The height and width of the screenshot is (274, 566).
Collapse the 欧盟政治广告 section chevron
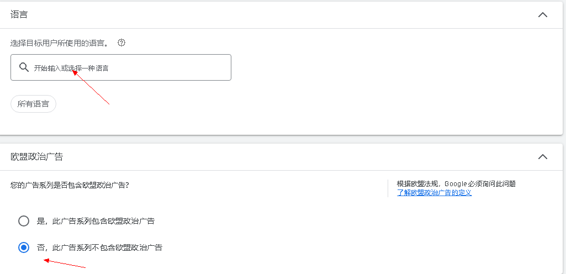point(542,157)
